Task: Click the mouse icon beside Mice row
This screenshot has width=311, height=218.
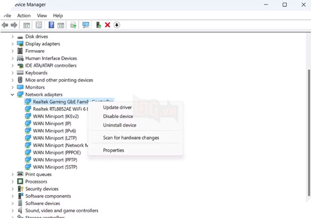Action: coord(20,80)
